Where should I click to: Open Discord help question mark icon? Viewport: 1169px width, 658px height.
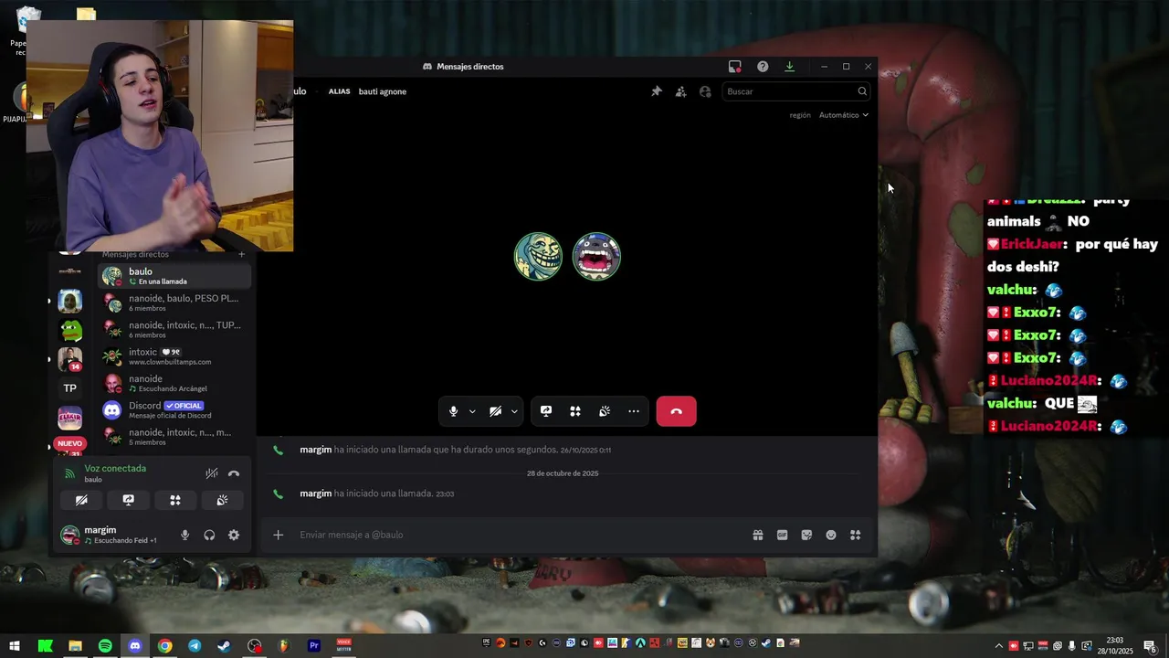pos(763,67)
